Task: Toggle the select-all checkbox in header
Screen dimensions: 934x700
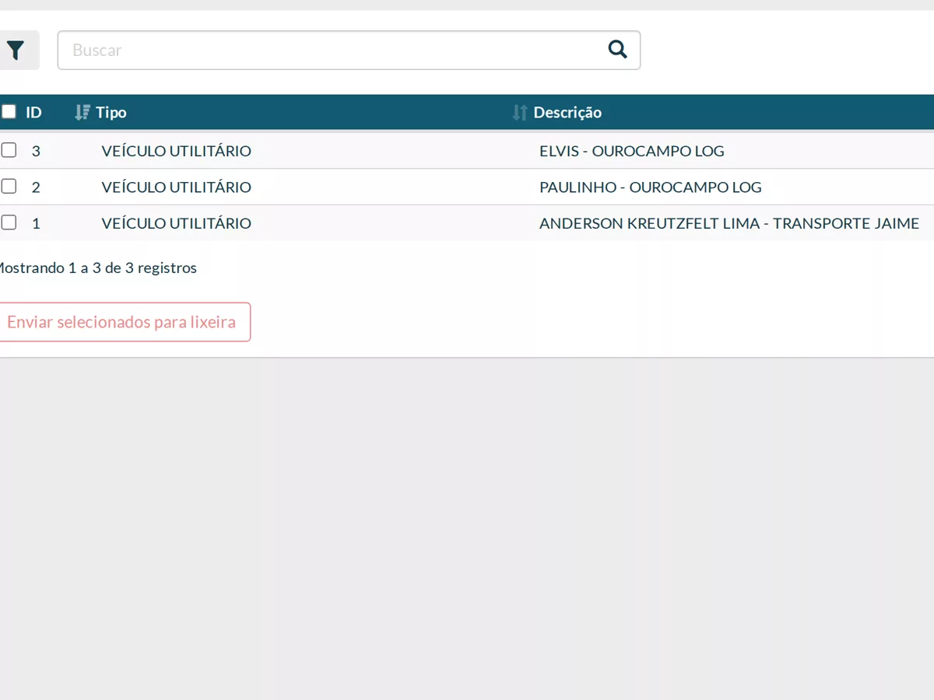Action: point(9,112)
